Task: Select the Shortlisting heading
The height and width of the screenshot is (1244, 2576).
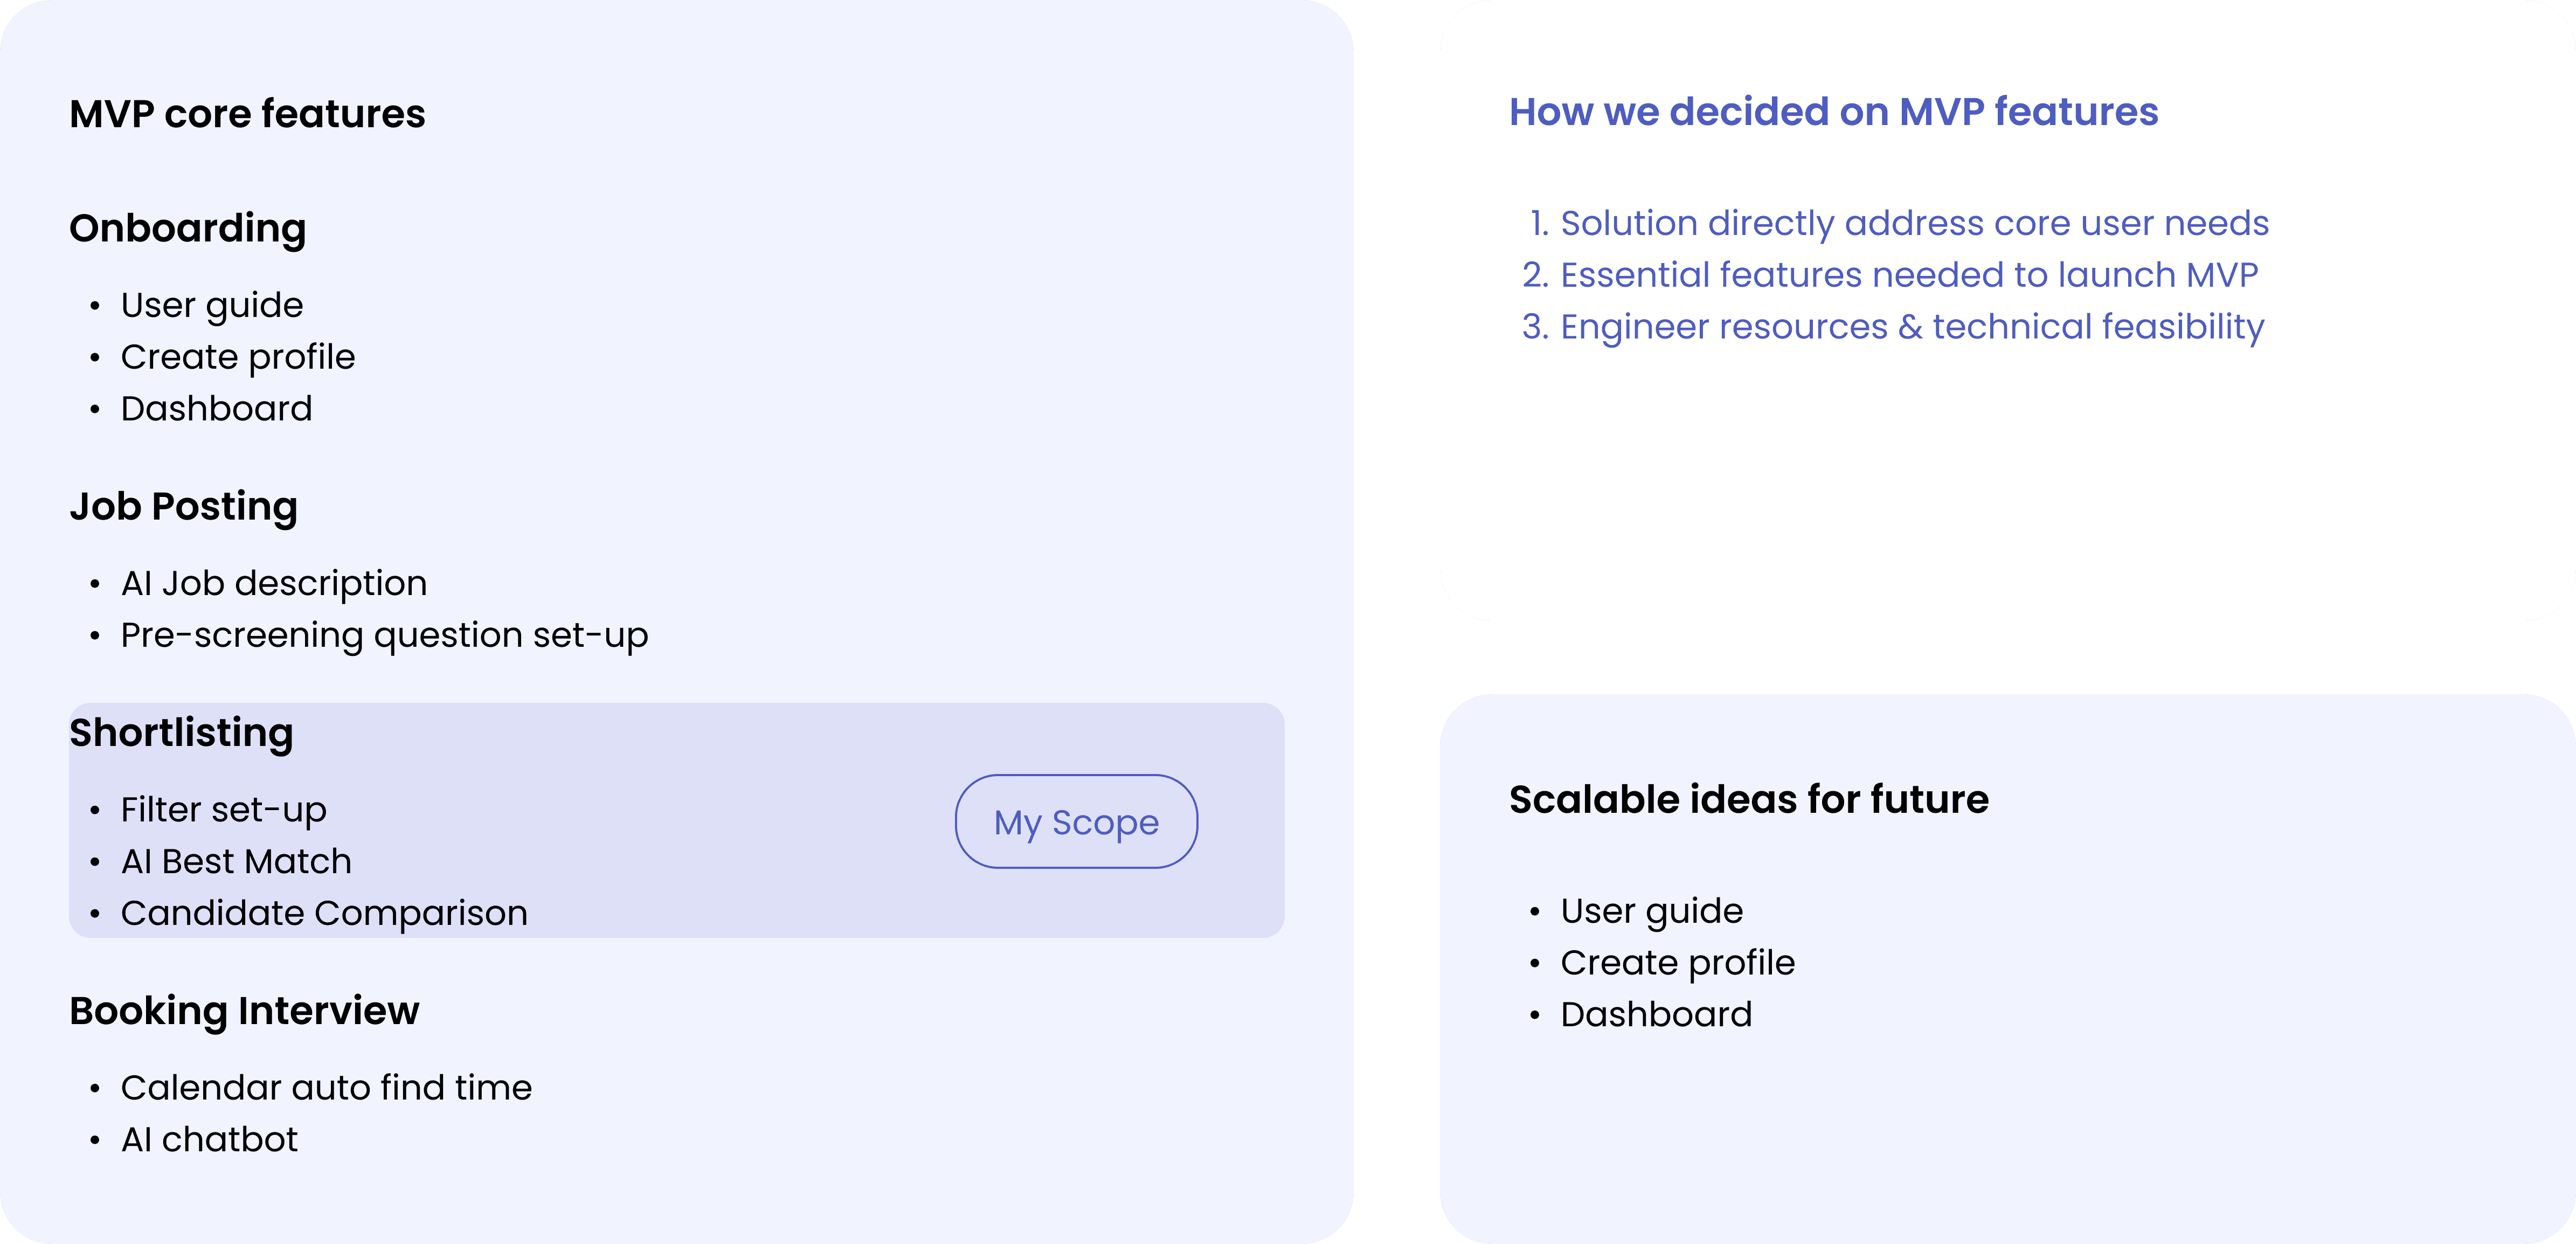Action: 181,733
